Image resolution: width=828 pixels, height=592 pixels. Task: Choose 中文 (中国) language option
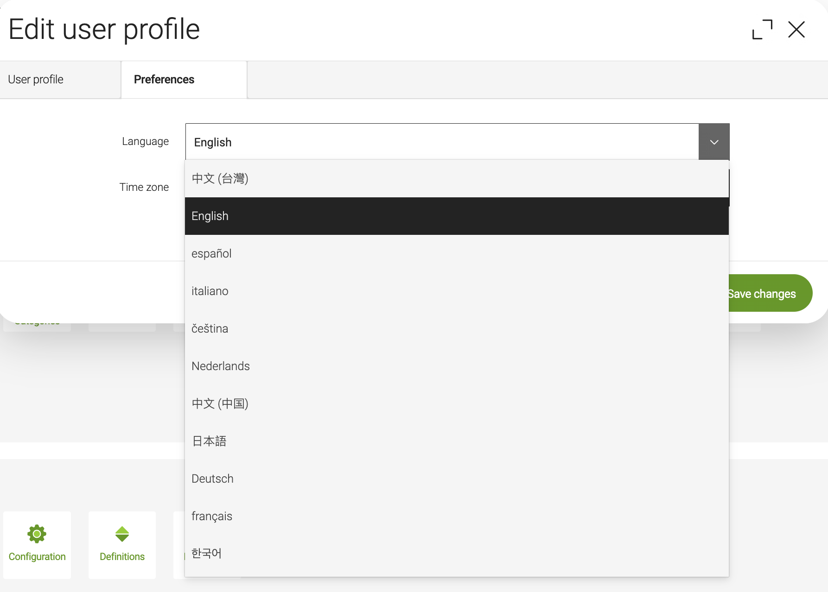[x=457, y=404]
